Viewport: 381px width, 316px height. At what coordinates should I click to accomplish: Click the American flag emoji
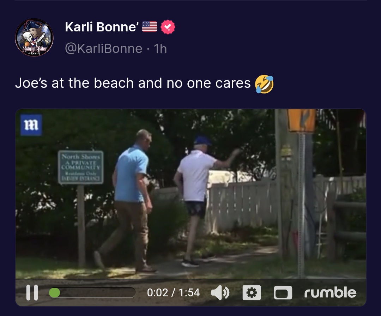click(x=150, y=27)
